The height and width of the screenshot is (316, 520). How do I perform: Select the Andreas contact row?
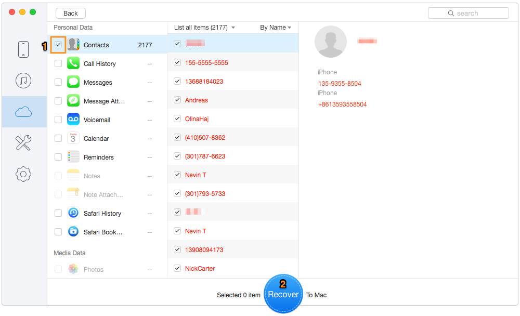click(x=233, y=100)
